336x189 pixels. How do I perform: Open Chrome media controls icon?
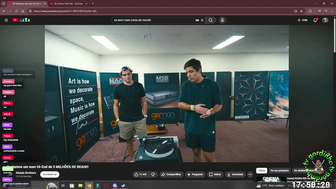pos(319,11)
